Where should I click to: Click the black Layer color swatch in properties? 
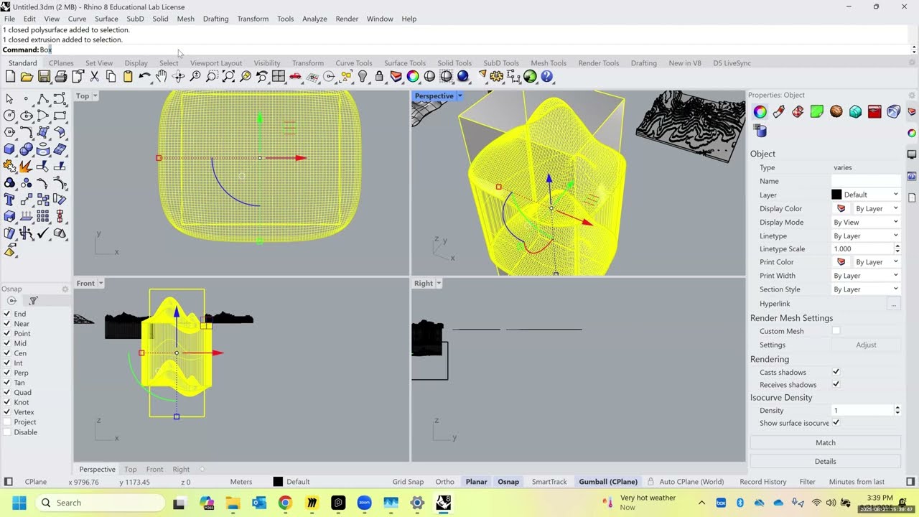(x=836, y=195)
